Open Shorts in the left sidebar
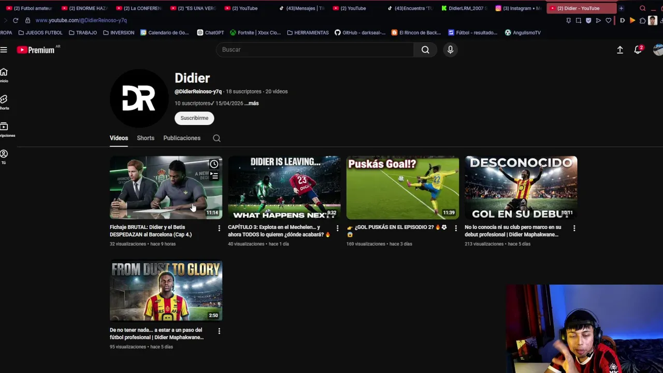 [x=4, y=102]
